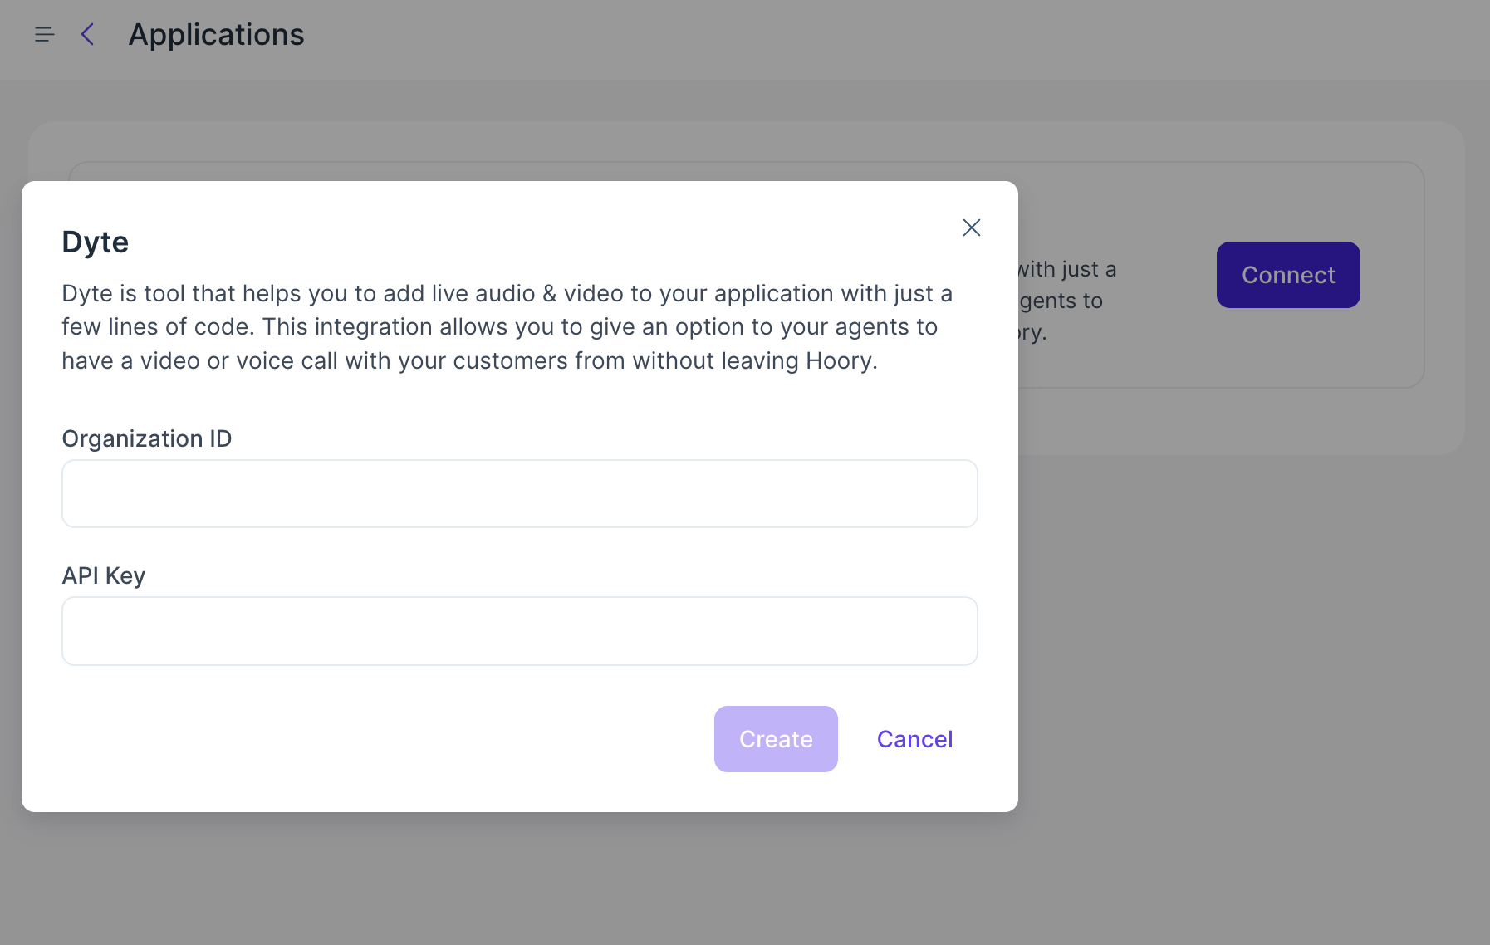The height and width of the screenshot is (945, 1490).
Task: Cancel the Dyte setup dialog
Action: tap(914, 739)
